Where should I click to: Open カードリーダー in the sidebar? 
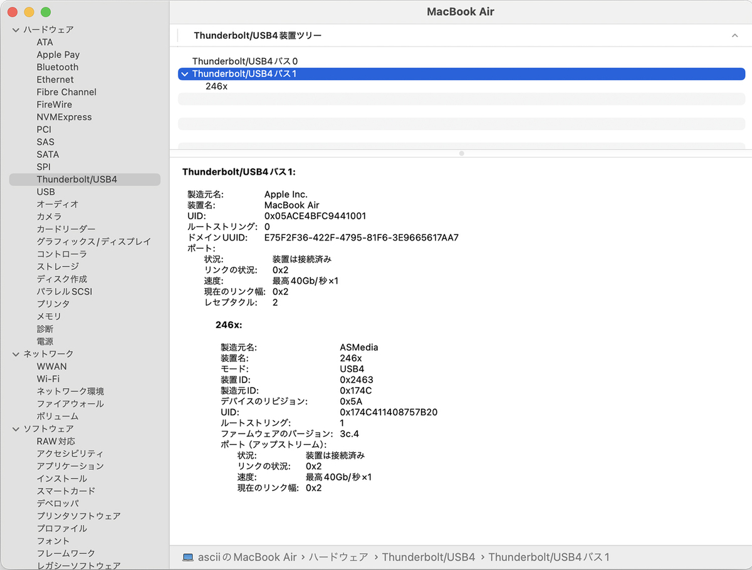(x=66, y=229)
